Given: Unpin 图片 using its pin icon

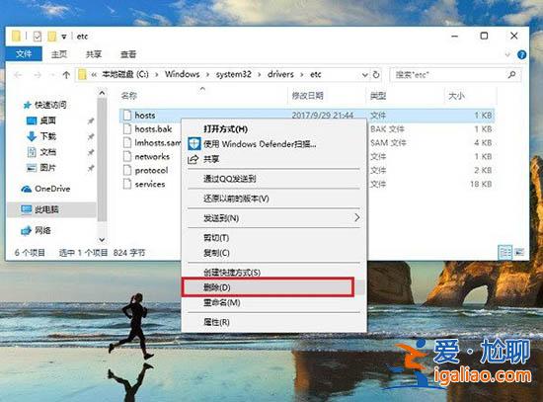Looking at the screenshot, I should 91,168.
